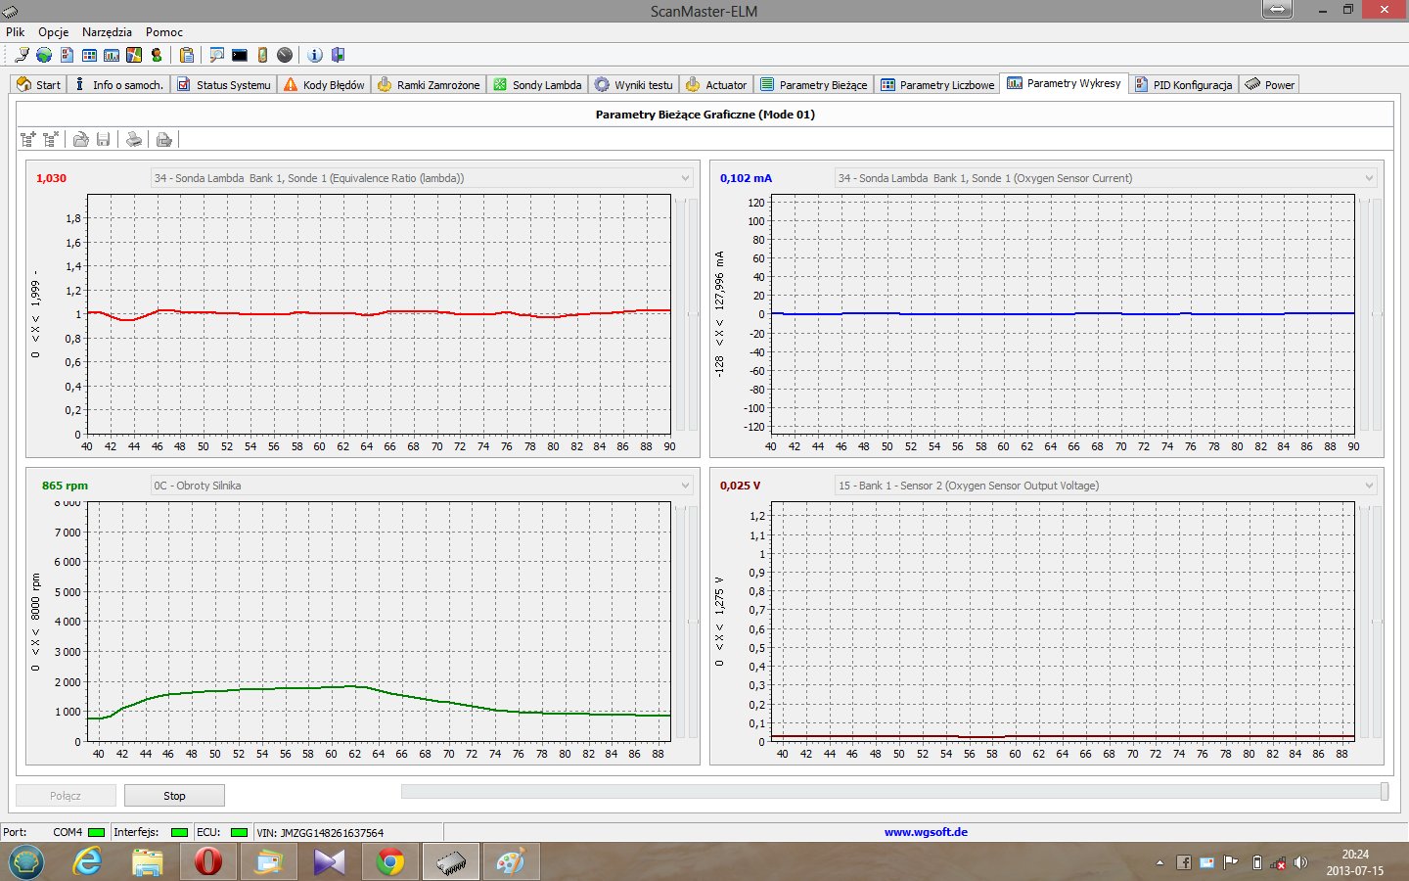Screen dimensions: 1409x881
Task: Open the Sondy Lambda tab
Action: (x=537, y=85)
